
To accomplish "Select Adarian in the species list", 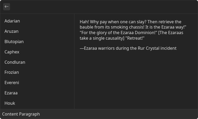I will click(x=37, y=21).
